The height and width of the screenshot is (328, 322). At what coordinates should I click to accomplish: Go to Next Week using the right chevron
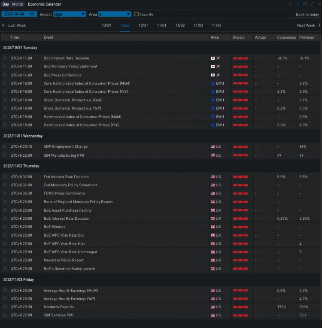[x=319, y=25]
